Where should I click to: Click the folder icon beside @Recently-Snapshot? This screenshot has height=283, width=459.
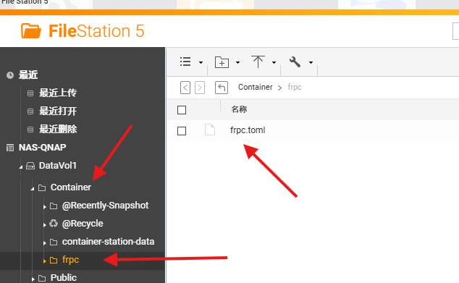tap(54, 206)
